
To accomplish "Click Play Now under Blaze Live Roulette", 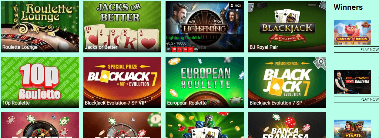I will tap(357, 99).
